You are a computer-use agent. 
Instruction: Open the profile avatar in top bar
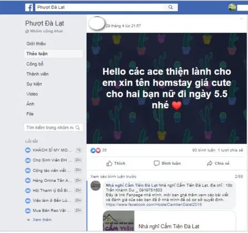(x=232, y=7)
